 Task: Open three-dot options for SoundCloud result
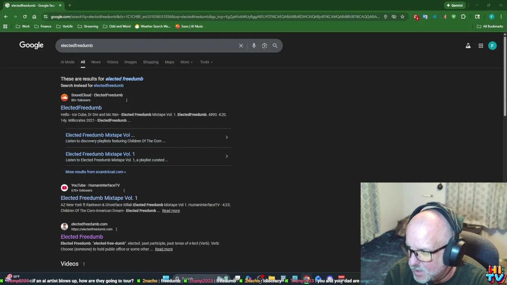coord(127,100)
